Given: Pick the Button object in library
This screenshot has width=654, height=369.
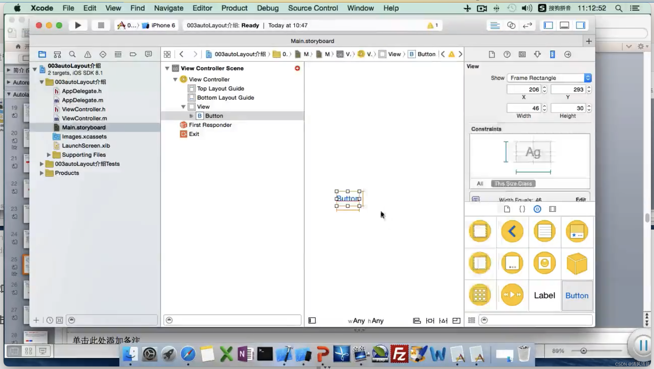Looking at the screenshot, I should 577,296.
